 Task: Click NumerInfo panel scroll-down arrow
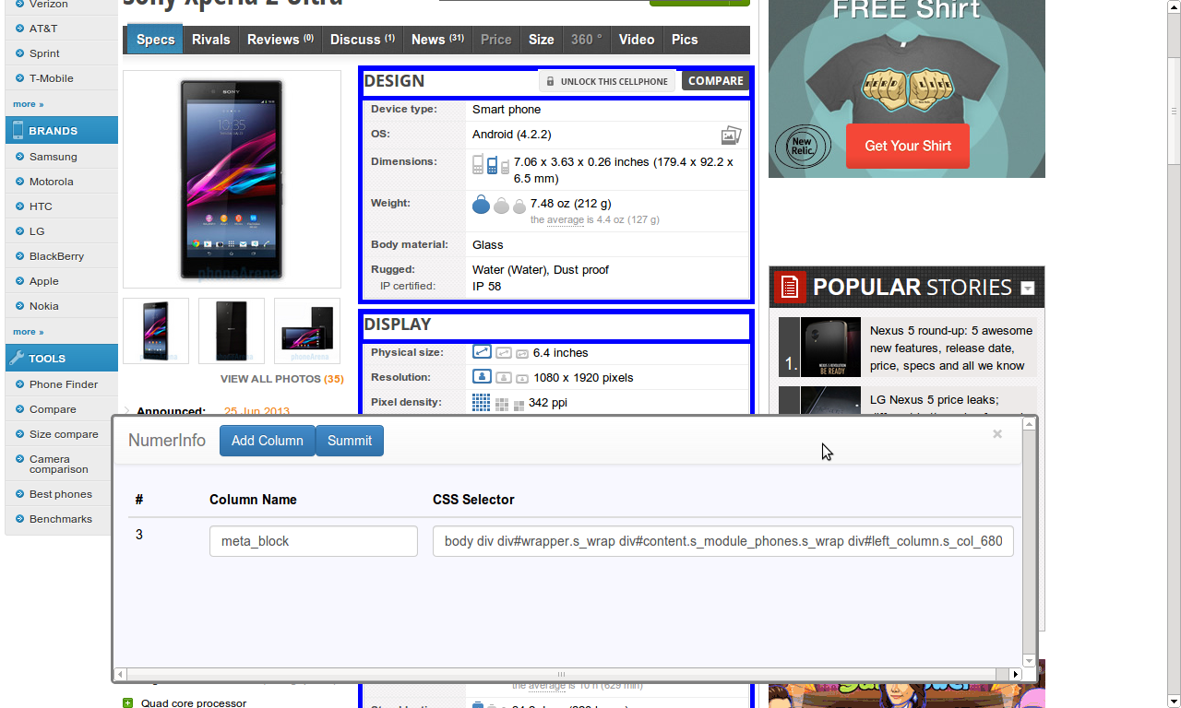click(x=1030, y=661)
